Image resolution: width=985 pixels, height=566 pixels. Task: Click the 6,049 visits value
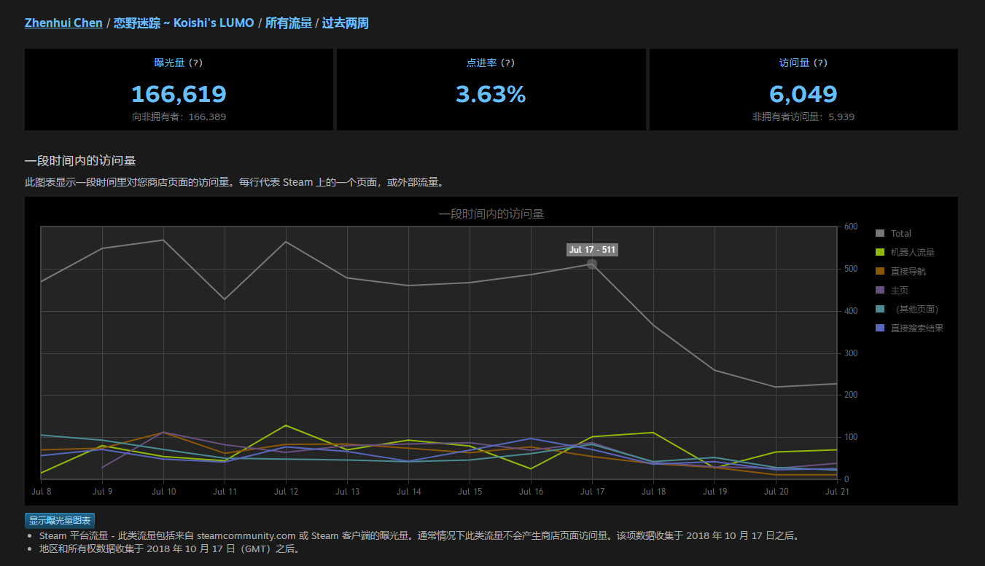tap(803, 94)
